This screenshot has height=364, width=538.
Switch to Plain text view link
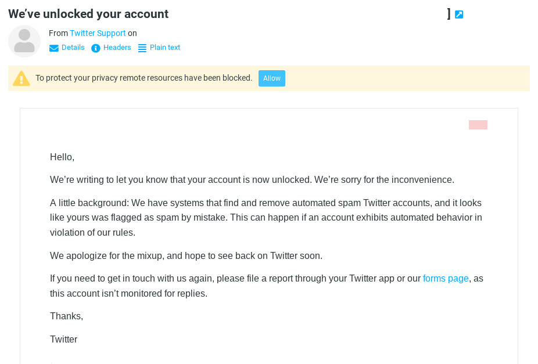click(x=165, y=48)
